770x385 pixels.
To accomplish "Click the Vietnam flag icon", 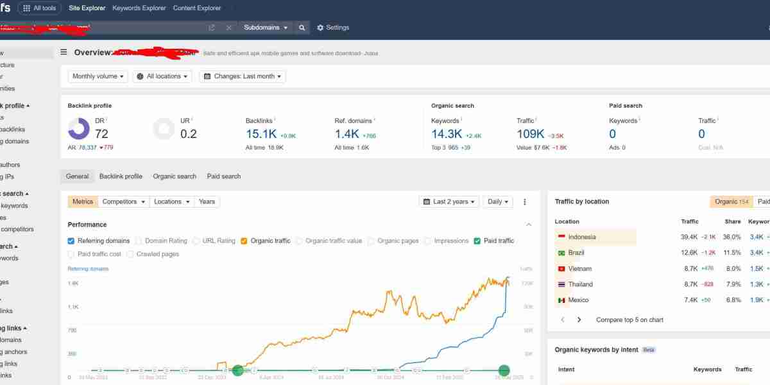I will pyautogui.click(x=561, y=269).
